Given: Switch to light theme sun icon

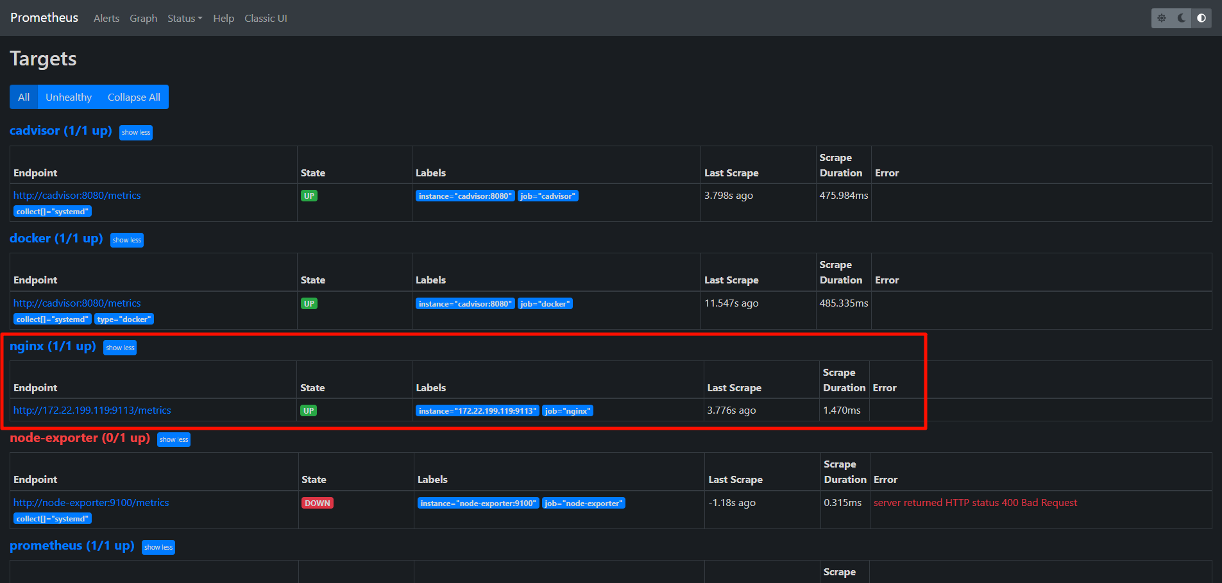Looking at the screenshot, I should click(1162, 18).
